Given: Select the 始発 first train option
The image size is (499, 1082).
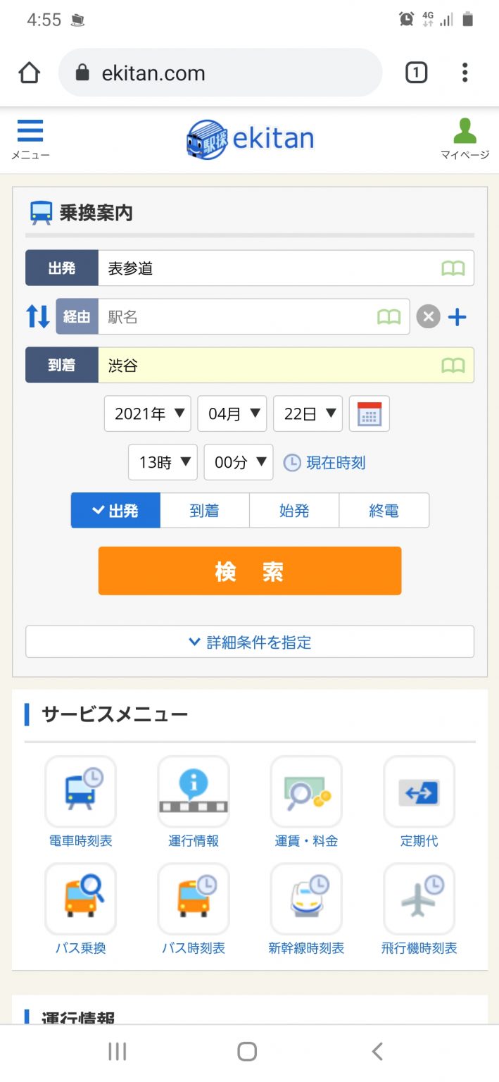Looking at the screenshot, I should tap(294, 511).
